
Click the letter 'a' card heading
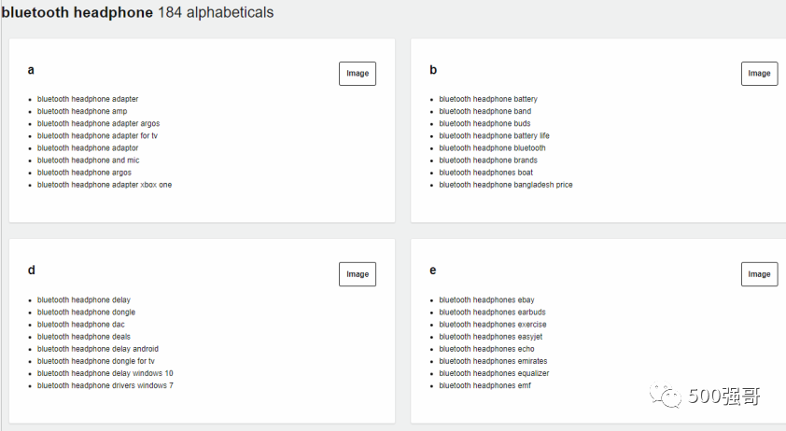pos(31,70)
